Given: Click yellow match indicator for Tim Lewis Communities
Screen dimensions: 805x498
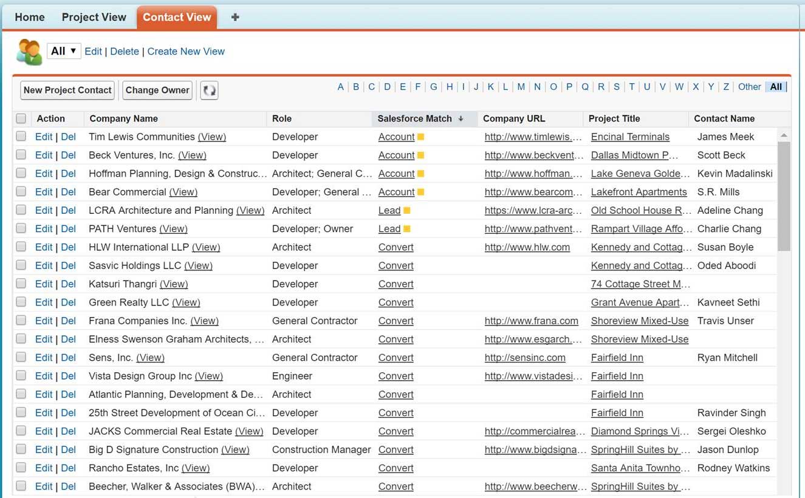Looking at the screenshot, I should tap(420, 137).
